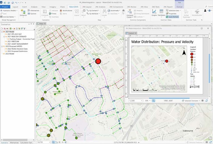This screenshot has height=144, width=213.
Task: Open the FlexTables dropdown
Action: [161, 13]
